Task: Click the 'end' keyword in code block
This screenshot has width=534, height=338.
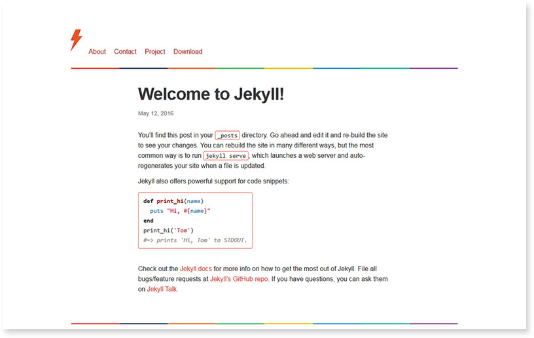Action: point(149,221)
